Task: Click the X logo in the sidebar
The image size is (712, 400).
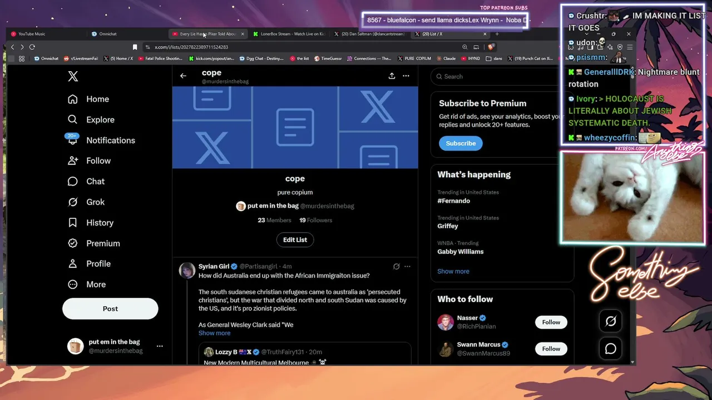Action: [x=73, y=77]
